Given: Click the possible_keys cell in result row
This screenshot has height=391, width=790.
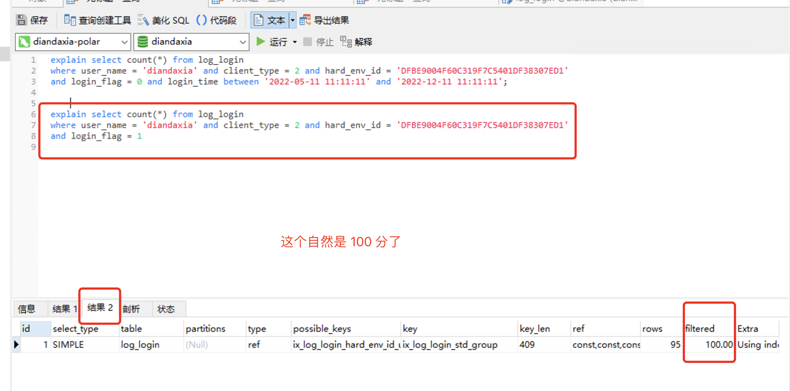Looking at the screenshot, I should [x=346, y=345].
